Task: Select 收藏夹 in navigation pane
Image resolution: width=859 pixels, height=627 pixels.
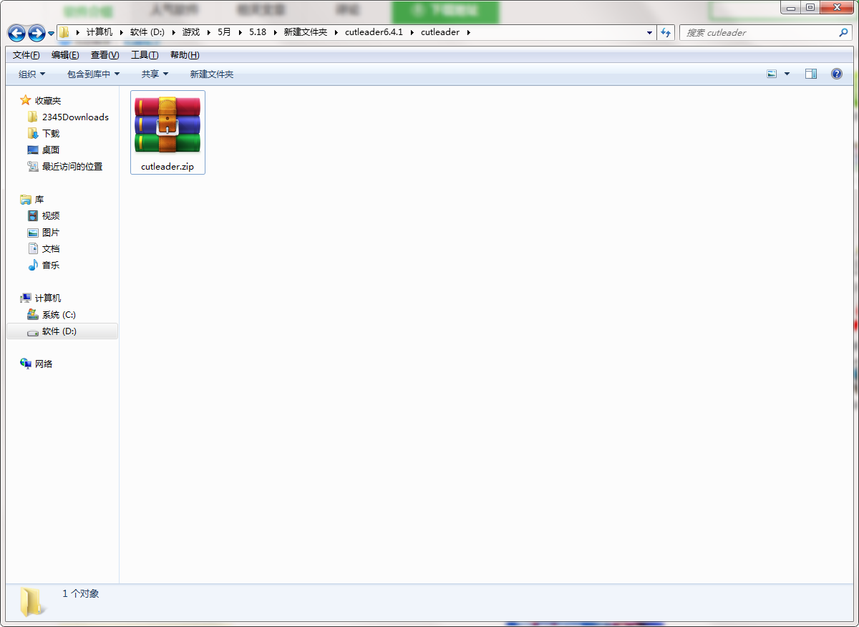Action: (x=48, y=100)
